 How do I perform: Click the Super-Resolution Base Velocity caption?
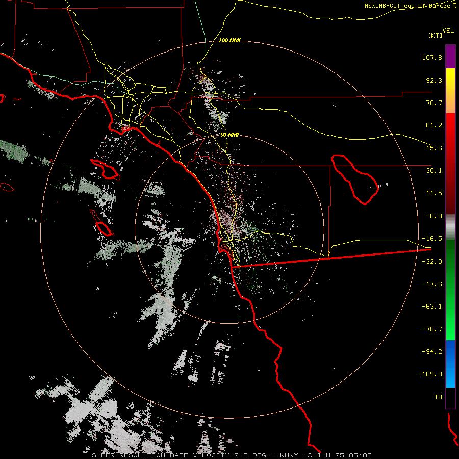coord(232,455)
